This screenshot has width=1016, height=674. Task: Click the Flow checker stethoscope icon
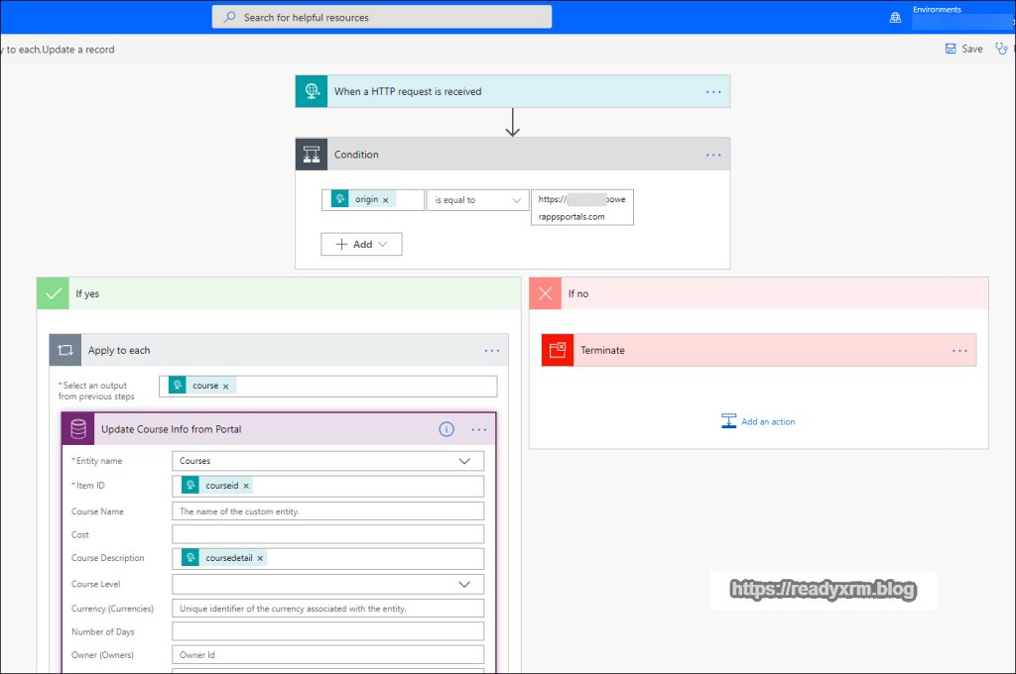coord(1004,49)
